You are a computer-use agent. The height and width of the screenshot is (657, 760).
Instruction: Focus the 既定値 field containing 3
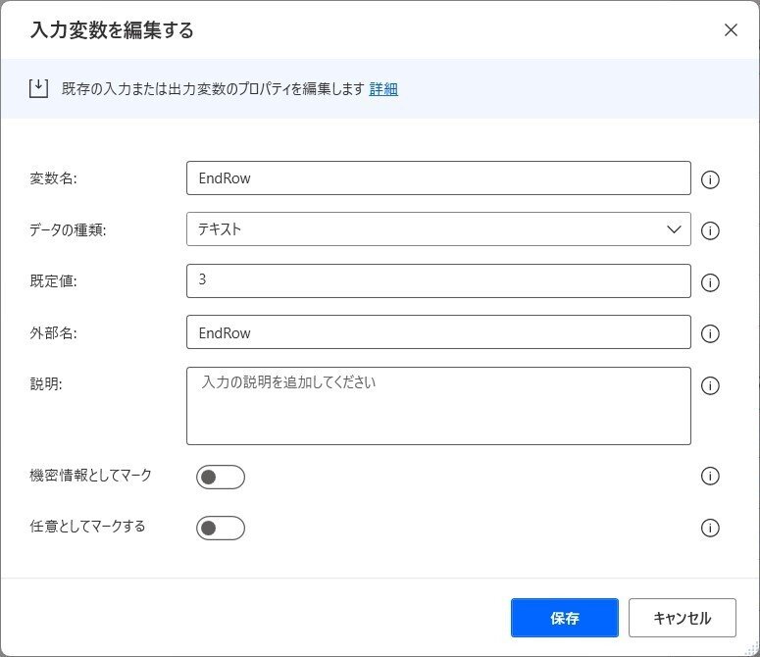pyautogui.click(x=438, y=280)
